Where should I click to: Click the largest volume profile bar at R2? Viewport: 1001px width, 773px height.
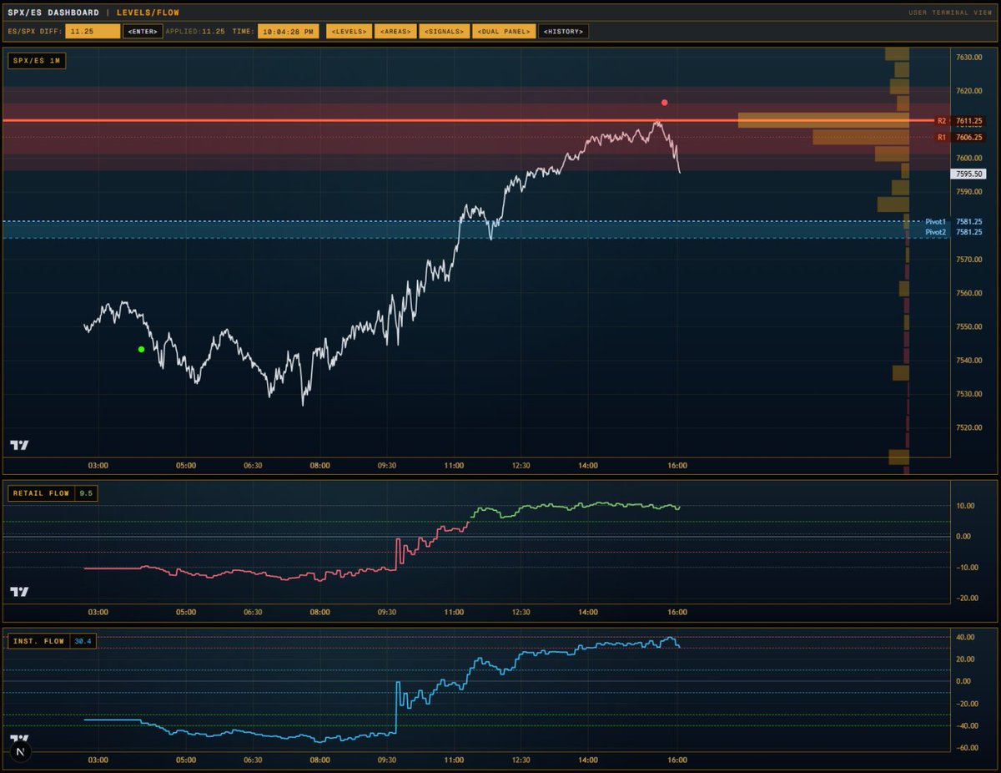click(x=823, y=120)
